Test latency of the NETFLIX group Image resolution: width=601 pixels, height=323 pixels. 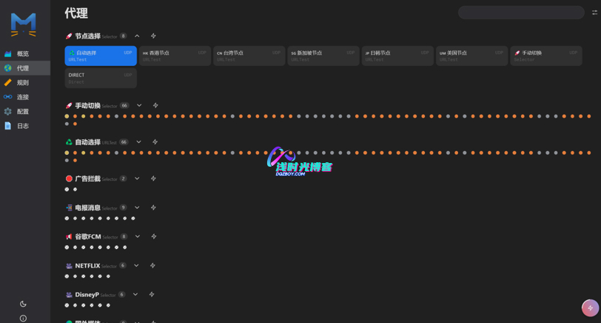[x=152, y=265]
